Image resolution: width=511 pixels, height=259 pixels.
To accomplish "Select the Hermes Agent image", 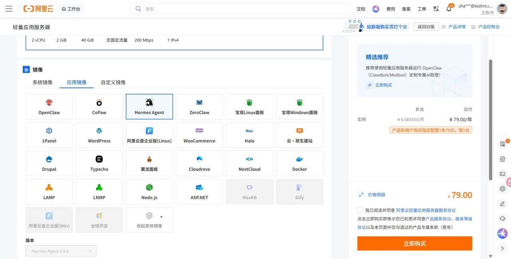I will coord(149,107).
